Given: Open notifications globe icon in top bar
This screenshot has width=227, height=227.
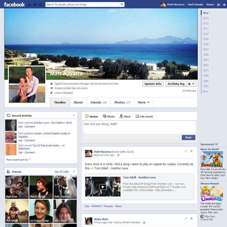Looking at the screenshot, I should (x=41, y=5).
